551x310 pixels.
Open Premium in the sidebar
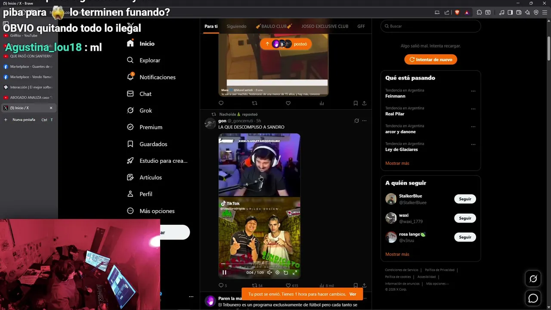point(145,127)
